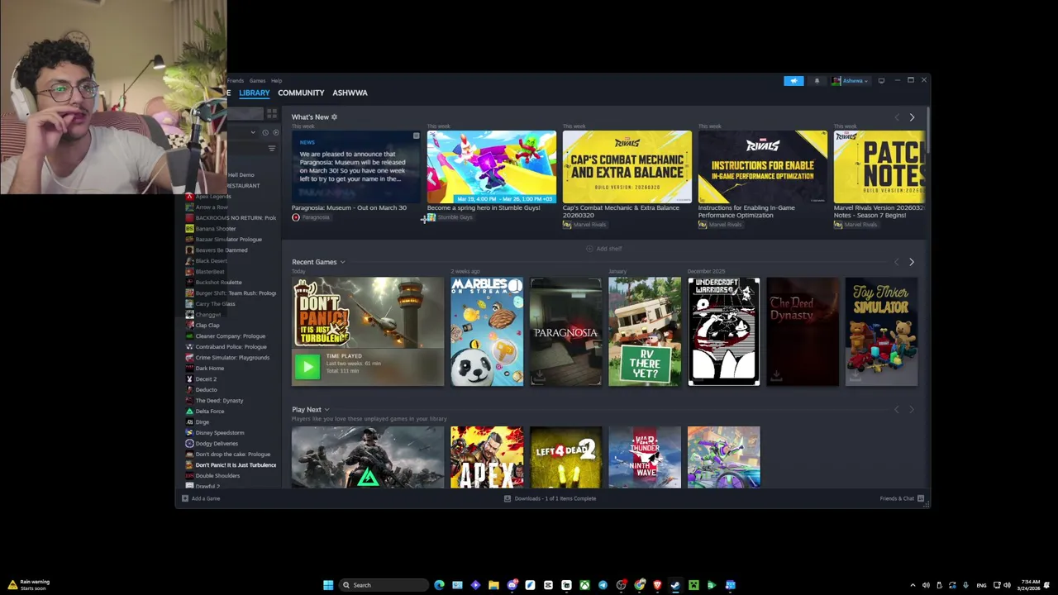The height and width of the screenshot is (595, 1058).
Task: Switch to the Community tab
Action: click(301, 93)
